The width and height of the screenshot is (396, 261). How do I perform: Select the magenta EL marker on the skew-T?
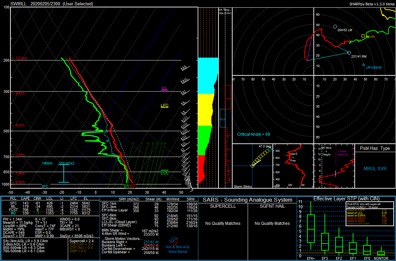coord(164,88)
